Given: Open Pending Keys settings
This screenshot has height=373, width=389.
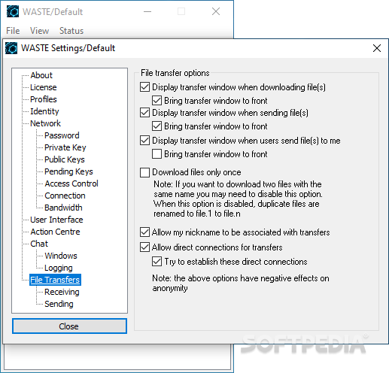Looking at the screenshot, I should click(x=68, y=171).
